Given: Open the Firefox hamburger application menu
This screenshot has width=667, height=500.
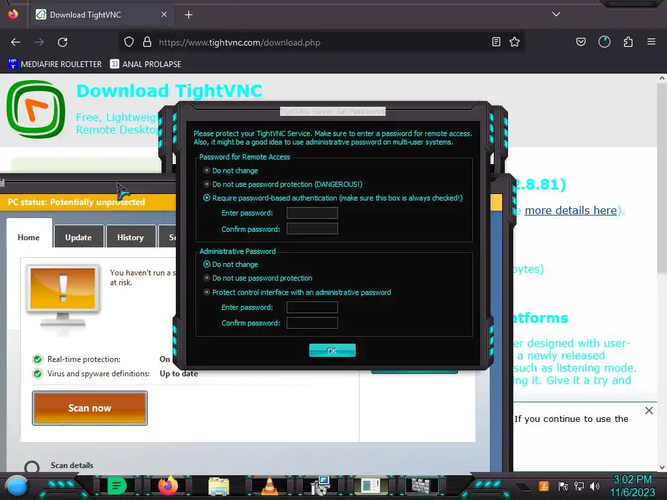Looking at the screenshot, I should pos(651,42).
